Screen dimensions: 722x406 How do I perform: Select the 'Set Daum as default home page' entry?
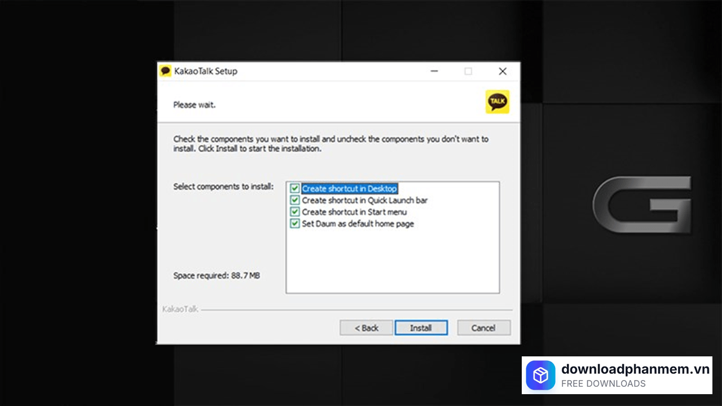[358, 223]
